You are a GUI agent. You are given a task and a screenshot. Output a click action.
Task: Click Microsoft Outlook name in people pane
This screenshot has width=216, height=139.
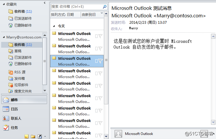coord(139,134)
